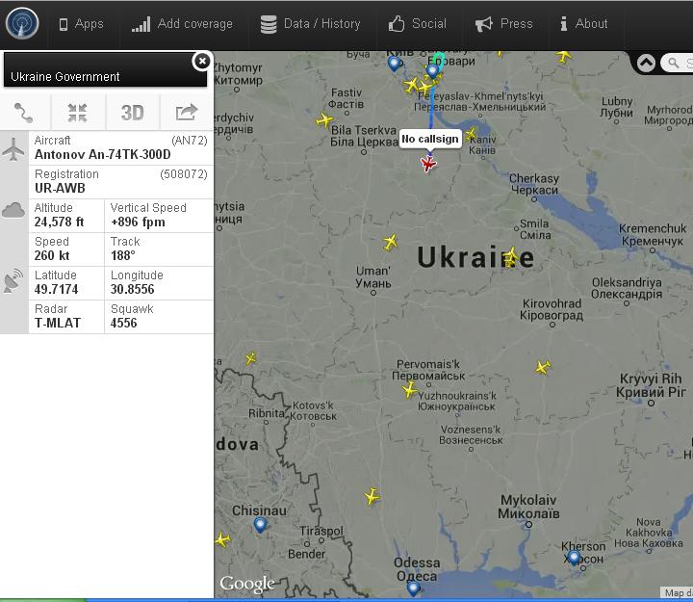Click the airplane icon beside Aircraft row
Screen dimensions: 693x602
pos(13,149)
